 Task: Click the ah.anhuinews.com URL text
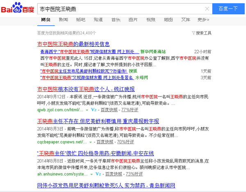click(x=62, y=174)
